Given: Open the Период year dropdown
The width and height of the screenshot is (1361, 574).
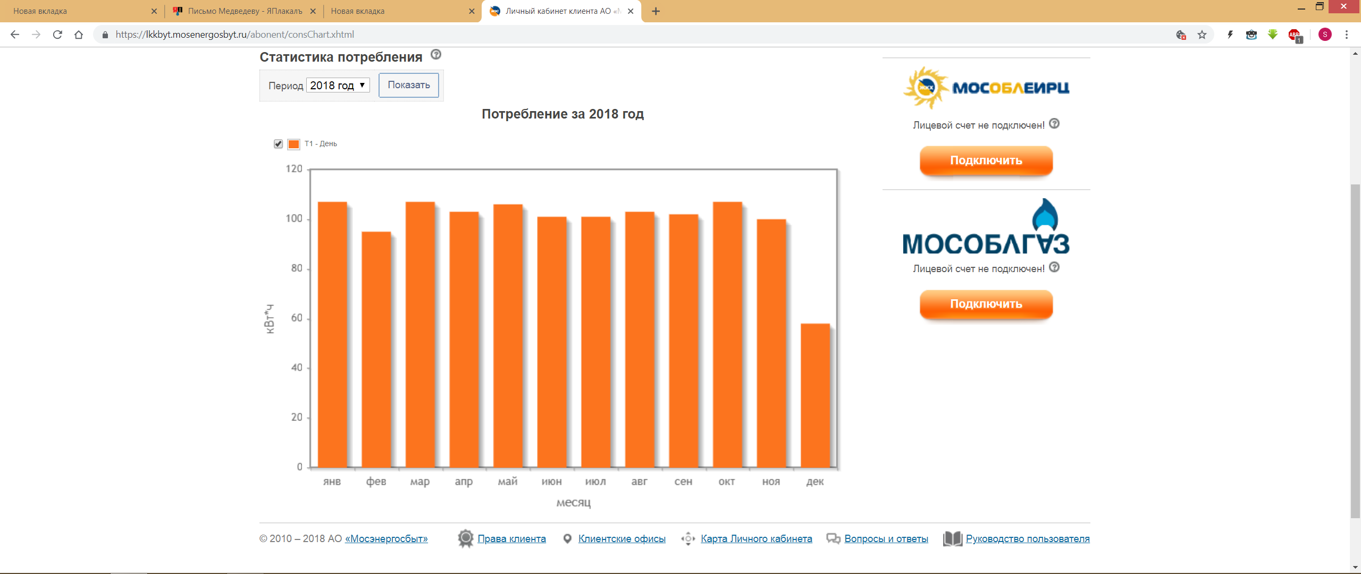Looking at the screenshot, I should point(338,85).
